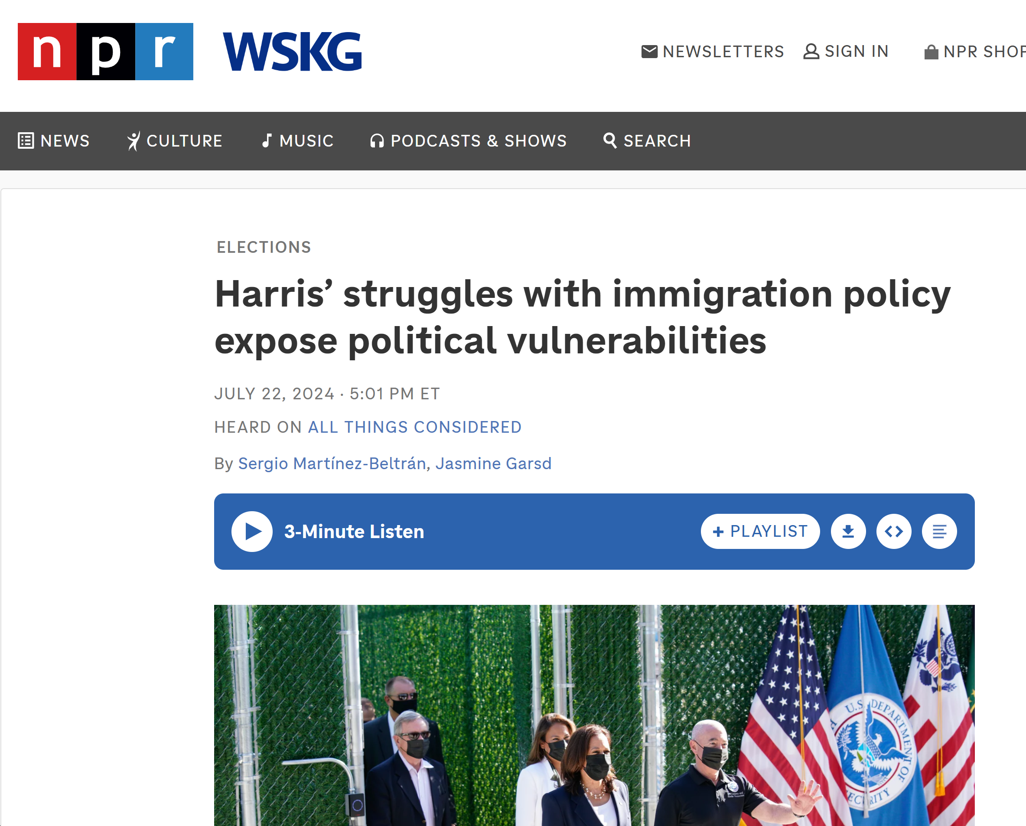Click the download audio icon
Viewport: 1026px width, 826px height.
tap(848, 531)
